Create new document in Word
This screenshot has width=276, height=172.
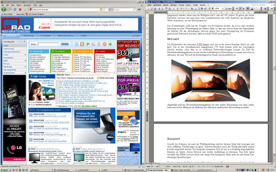[148, 8]
